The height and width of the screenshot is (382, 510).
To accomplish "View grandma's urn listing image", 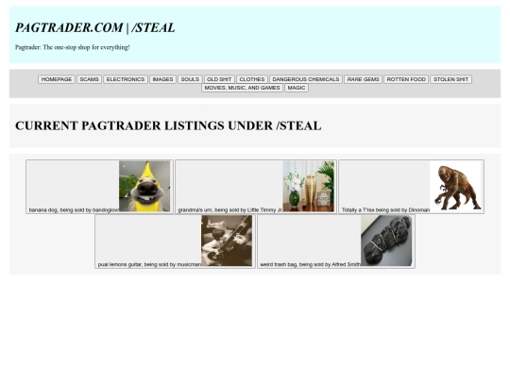I will (308, 187).
